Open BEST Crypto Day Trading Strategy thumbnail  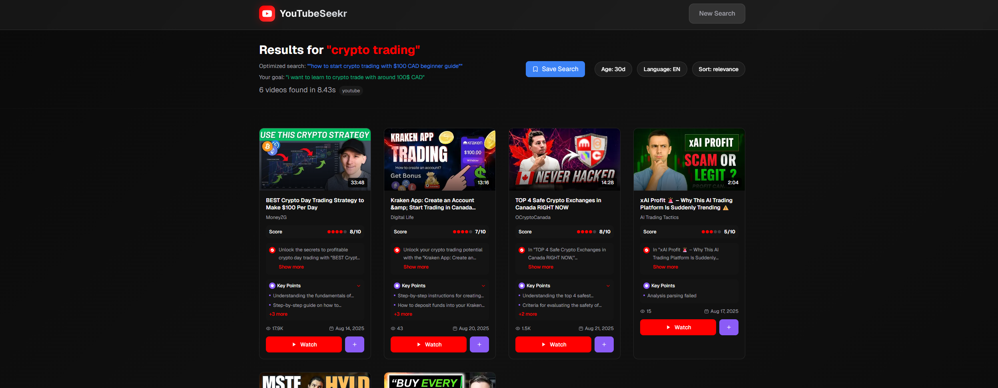click(x=315, y=159)
